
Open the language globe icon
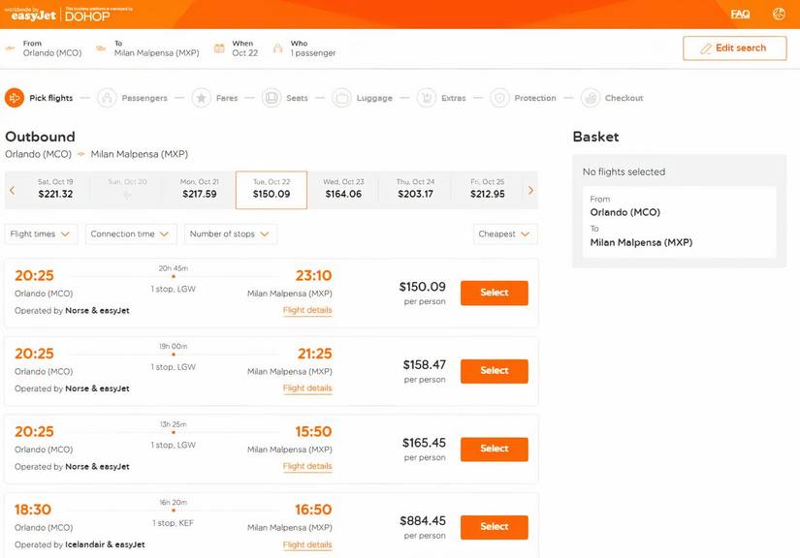[779, 15]
